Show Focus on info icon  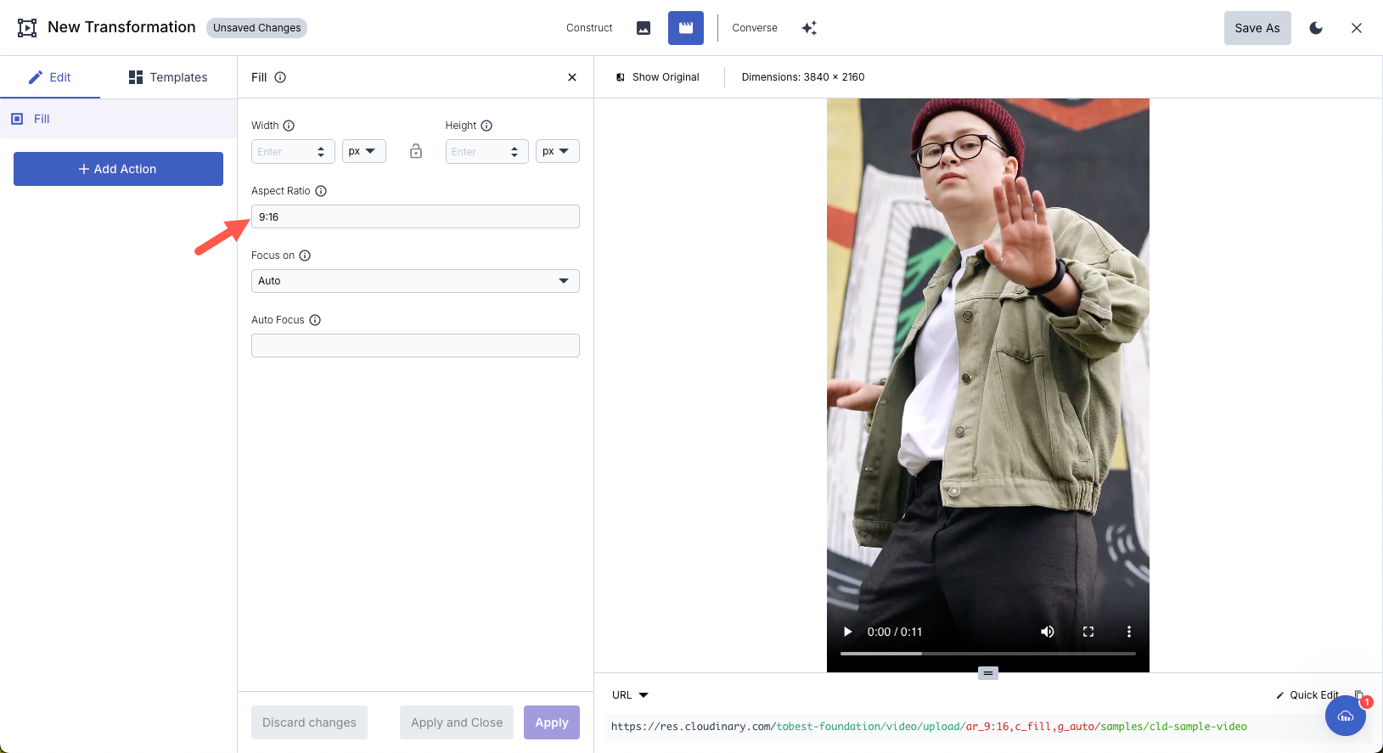(305, 256)
